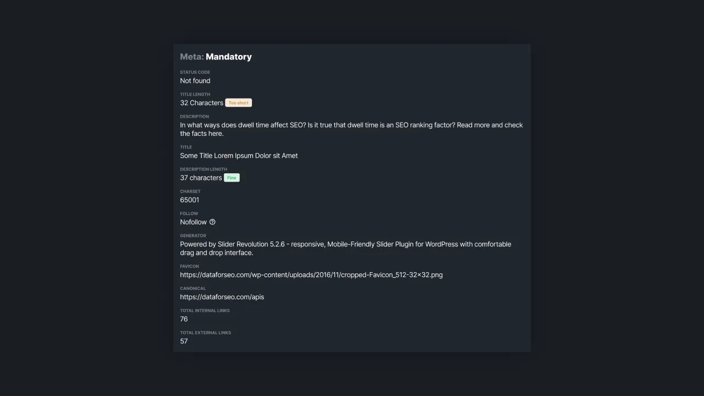This screenshot has width=704, height=396.
Task: Click the Slider Revolution generator text
Action: pyautogui.click(x=345, y=249)
